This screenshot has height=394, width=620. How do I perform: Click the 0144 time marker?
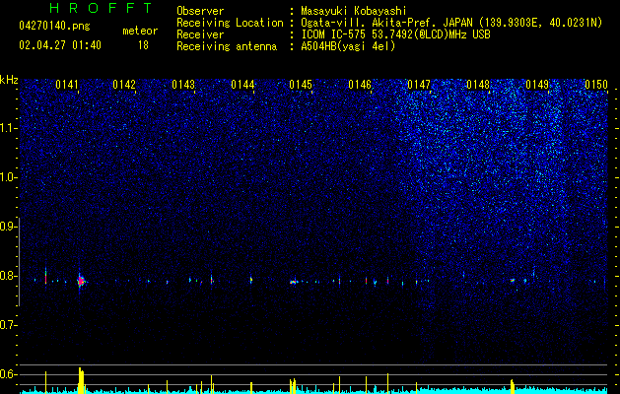click(x=242, y=85)
